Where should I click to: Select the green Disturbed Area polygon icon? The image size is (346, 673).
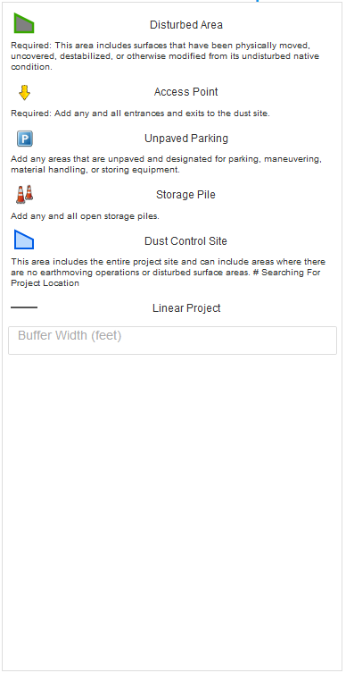click(x=24, y=23)
